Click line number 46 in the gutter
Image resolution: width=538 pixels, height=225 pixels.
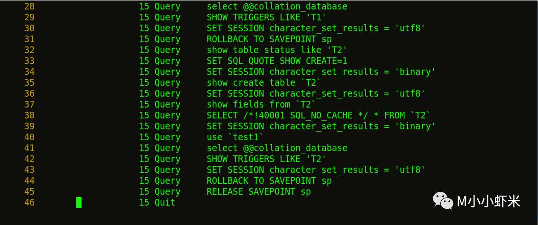click(x=29, y=202)
